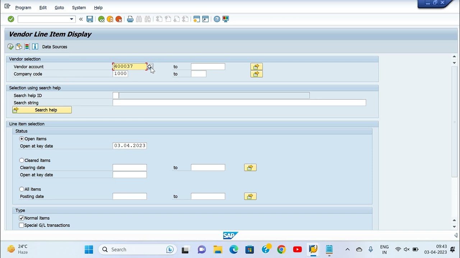This screenshot has height=258, width=460.
Task: Click the Open at key date field 03.04.2023
Action: pyautogui.click(x=130, y=145)
